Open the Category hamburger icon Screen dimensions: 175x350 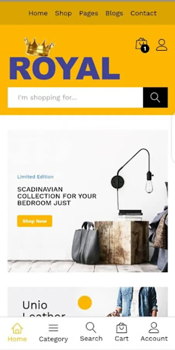point(53,328)
